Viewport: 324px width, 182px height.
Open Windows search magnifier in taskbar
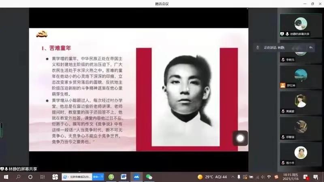point(18,177)
